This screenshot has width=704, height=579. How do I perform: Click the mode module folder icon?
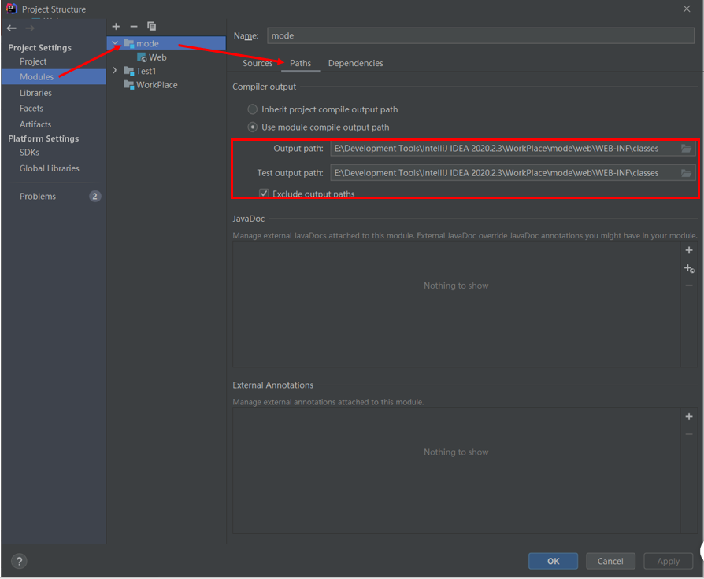coord(129,43)
